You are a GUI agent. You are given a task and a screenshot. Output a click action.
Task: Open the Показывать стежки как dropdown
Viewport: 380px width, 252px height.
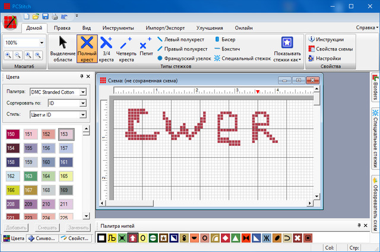(x=287, y=49)
